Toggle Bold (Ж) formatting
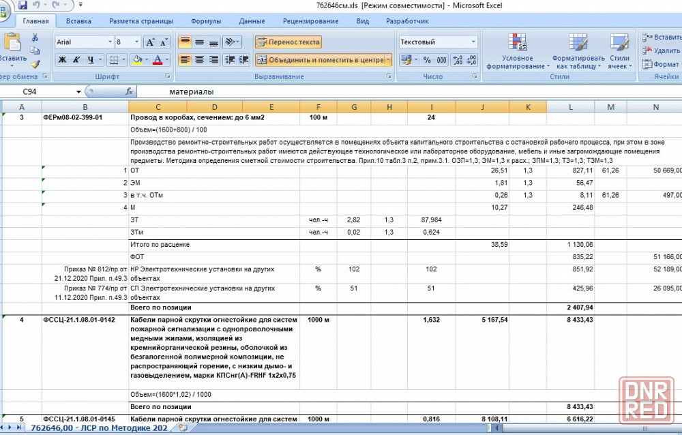The image size is (682, 435). pos(62,60)
